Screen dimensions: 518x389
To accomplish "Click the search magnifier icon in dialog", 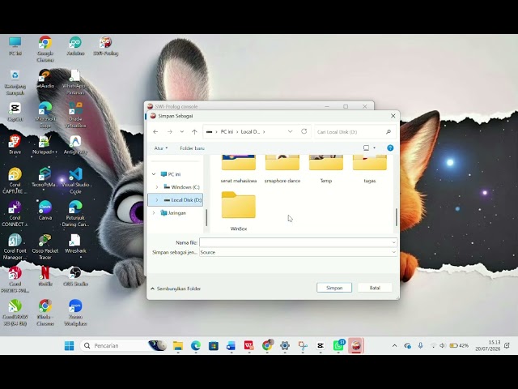I will [x=388, y=131].
